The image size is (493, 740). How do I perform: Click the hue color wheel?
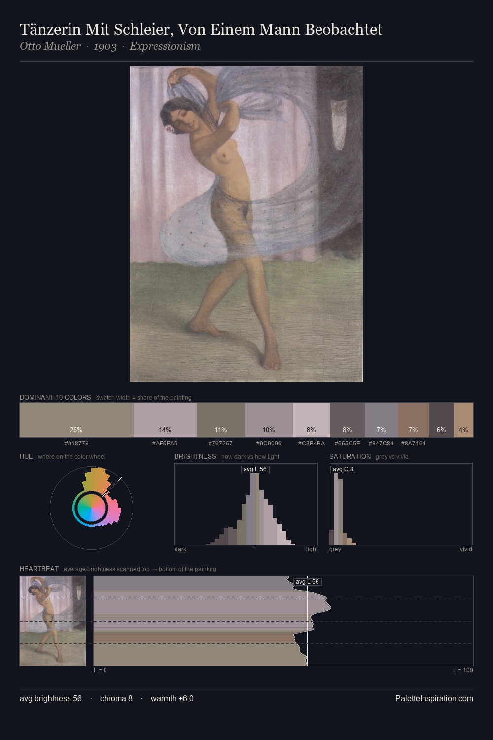pyautogui.click(x=91, y=508)
